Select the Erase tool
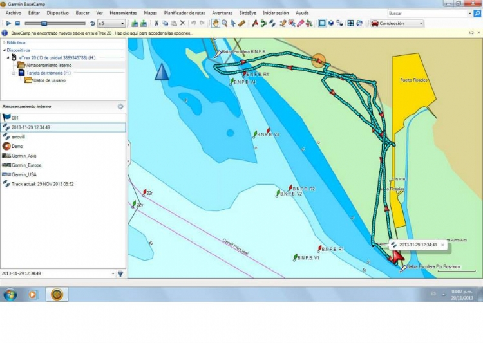This screenshot has height=343, width=483. coord(300,23)
